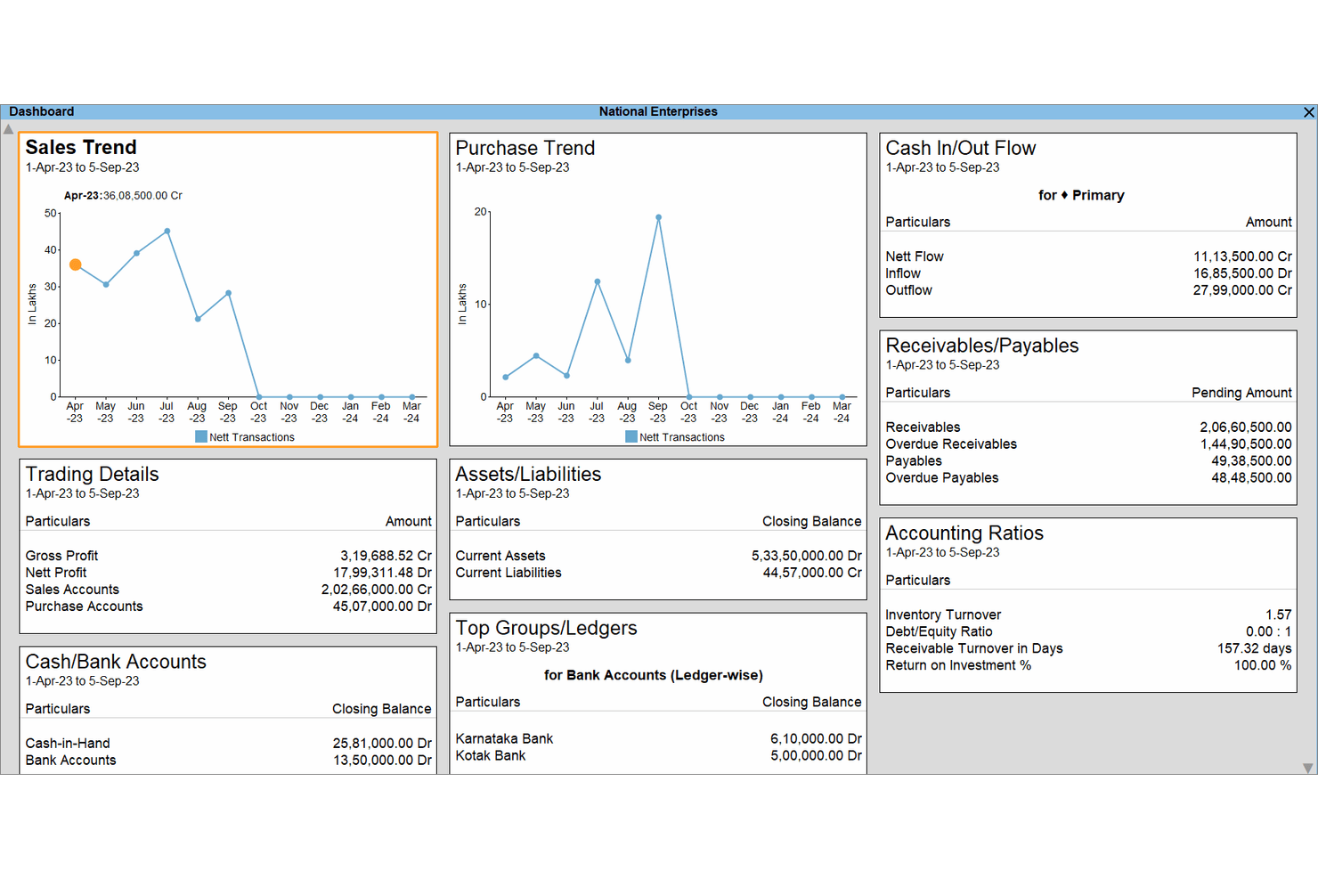Open Karnataka Bank ledger details
The width and height of the screenshot is (1318, 879).
point(505,738)
